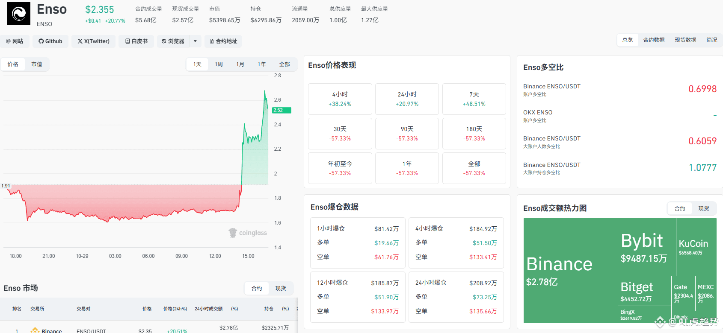
Task: Expand the 浏览器 dropdown arrow
Action: (195, 41)
